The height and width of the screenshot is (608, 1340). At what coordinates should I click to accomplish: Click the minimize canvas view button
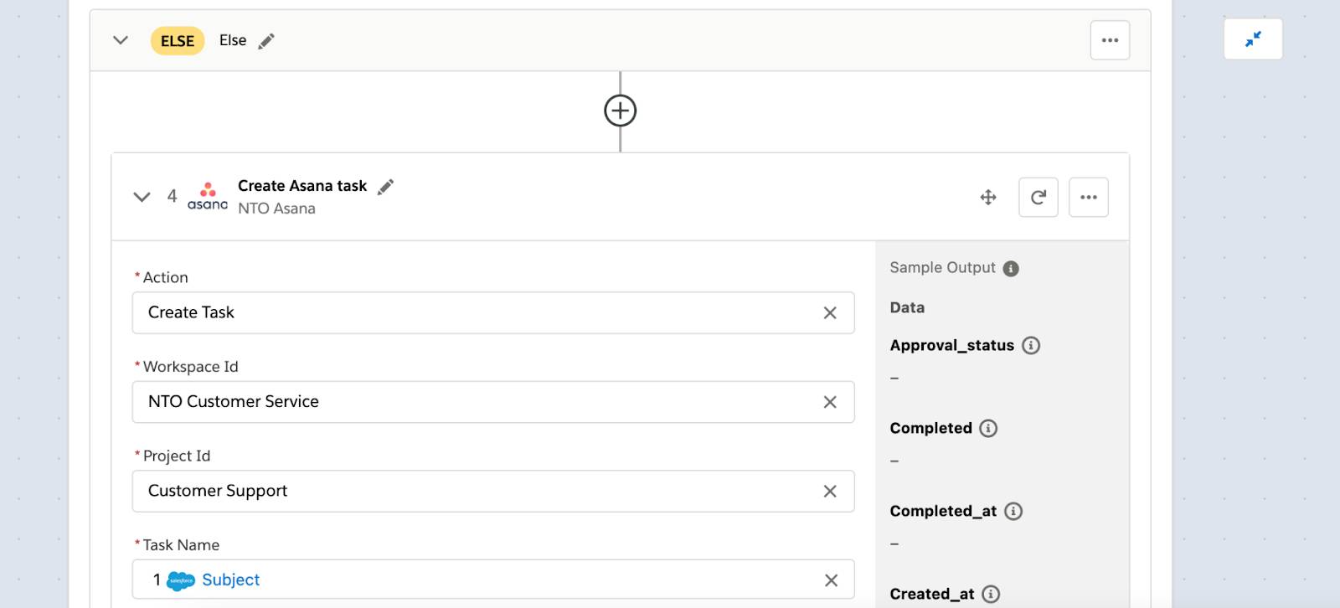1253,39
